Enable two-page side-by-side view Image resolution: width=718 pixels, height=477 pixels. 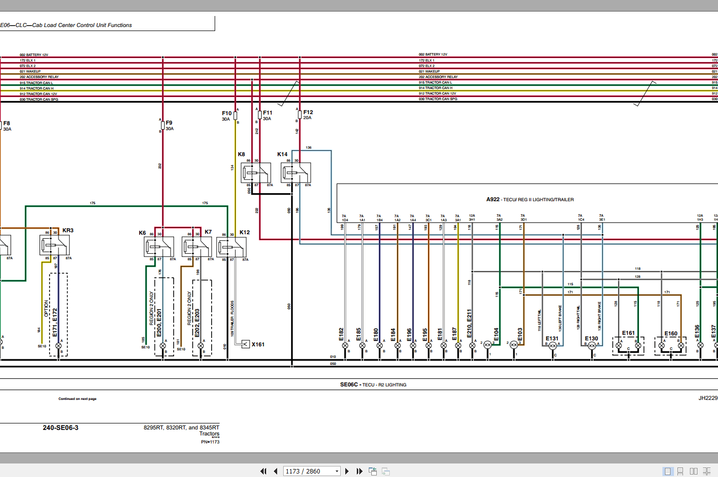tap(693, 471)
